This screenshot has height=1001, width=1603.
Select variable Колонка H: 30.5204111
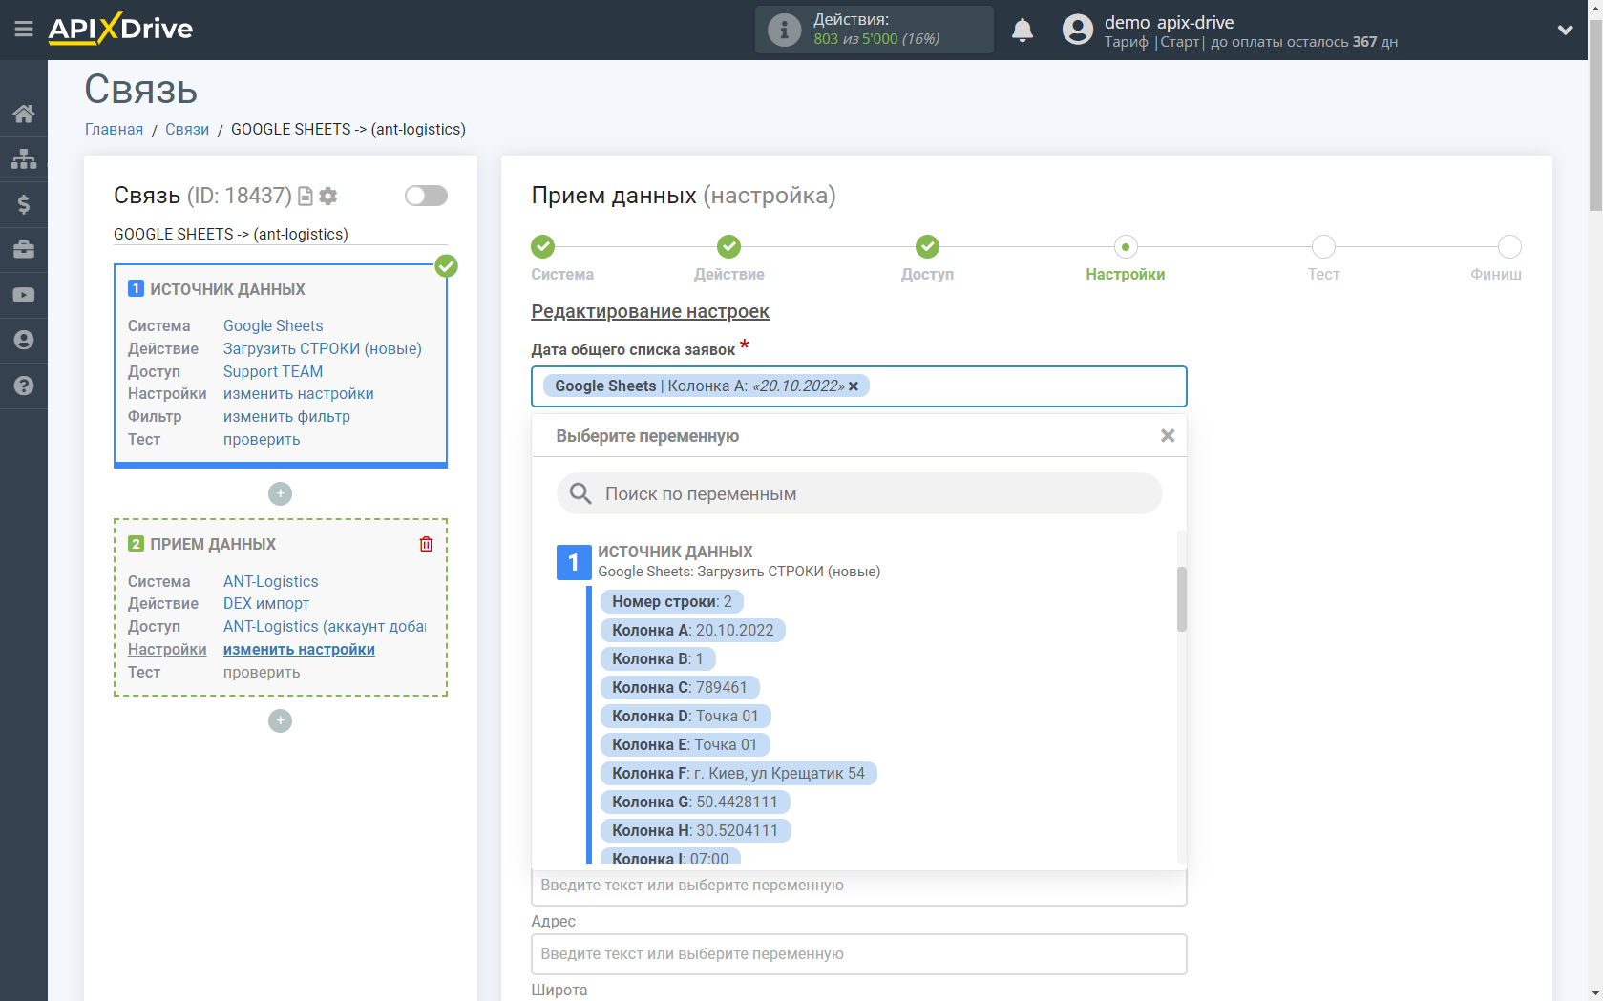pyautogui.click(x=696, y=831)
